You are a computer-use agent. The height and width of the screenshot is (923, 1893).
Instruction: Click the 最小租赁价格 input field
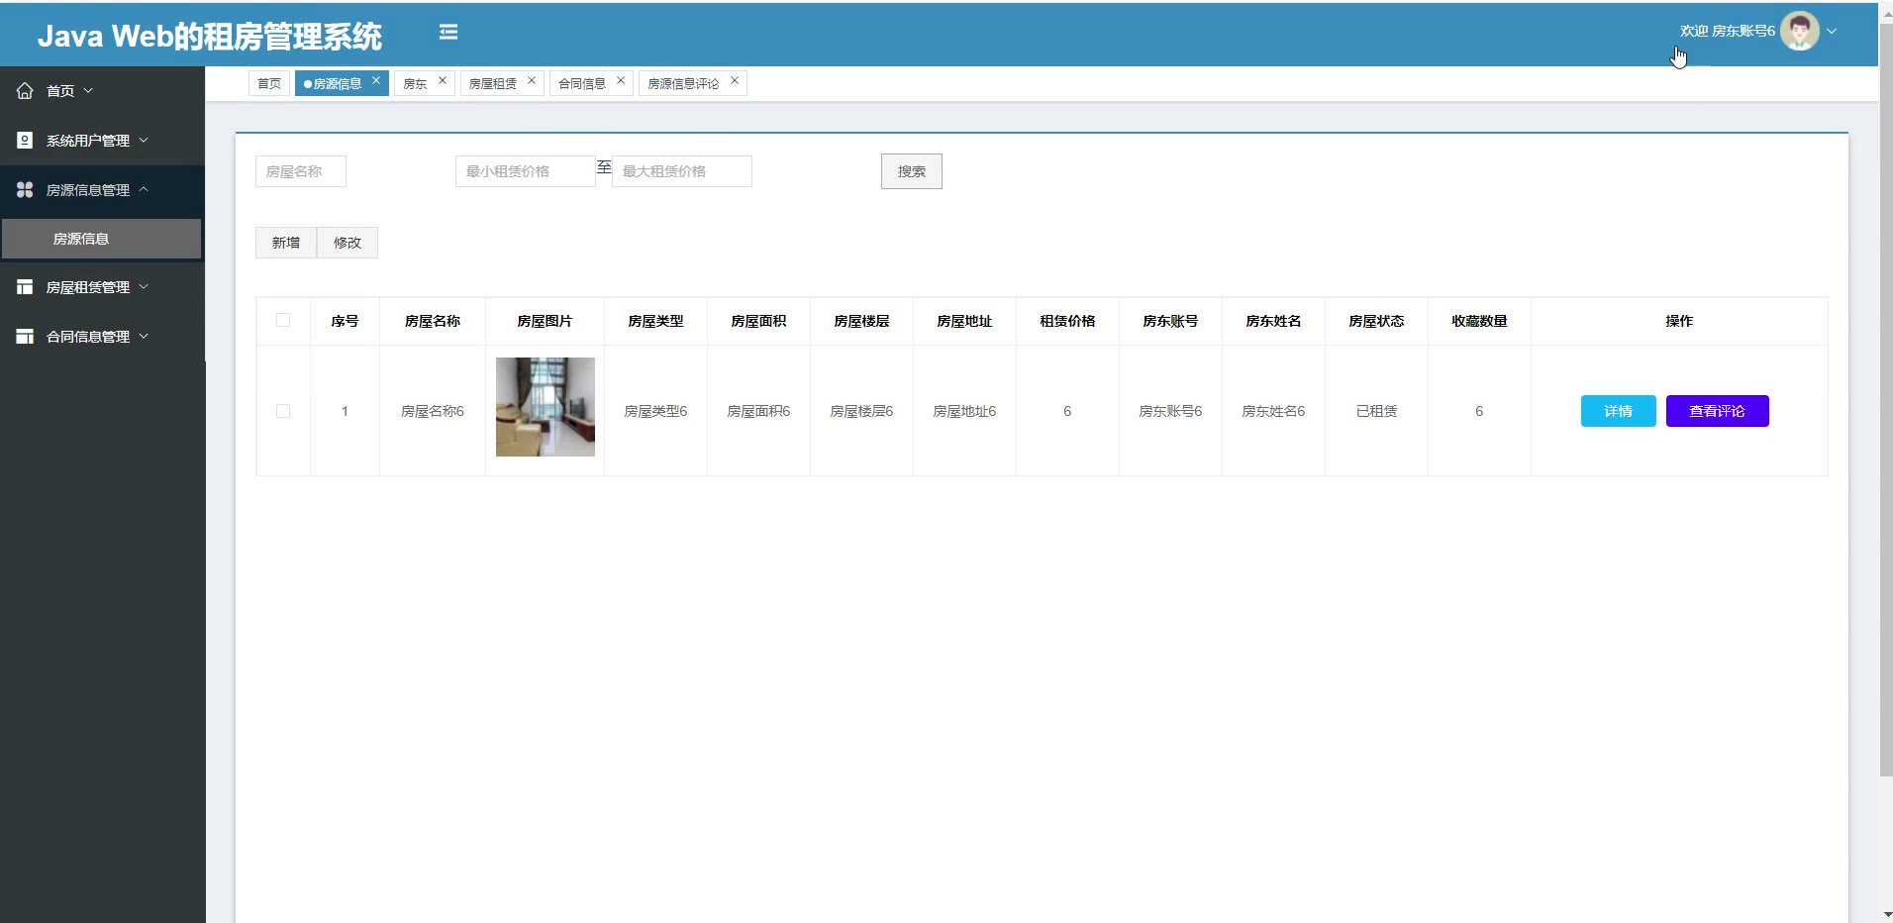click(525, 171)
